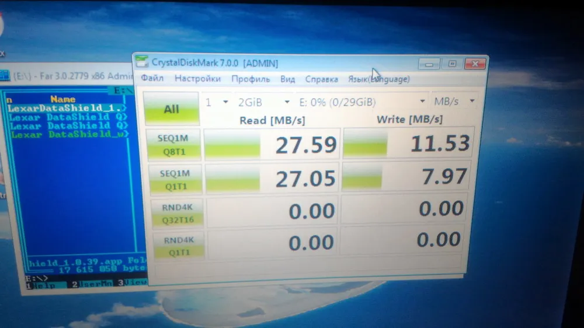Open the Настройки menu
Viewport: 584px width, 328px height.
coord(197,79)
